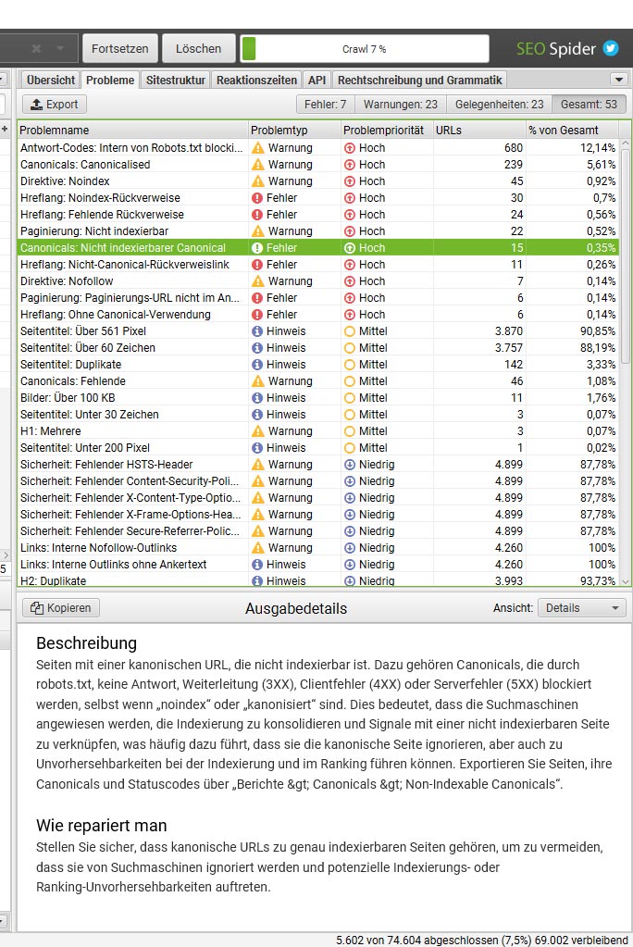Open the Twitter bird icon link
The image size is (633, 947).
coord(611,48)
